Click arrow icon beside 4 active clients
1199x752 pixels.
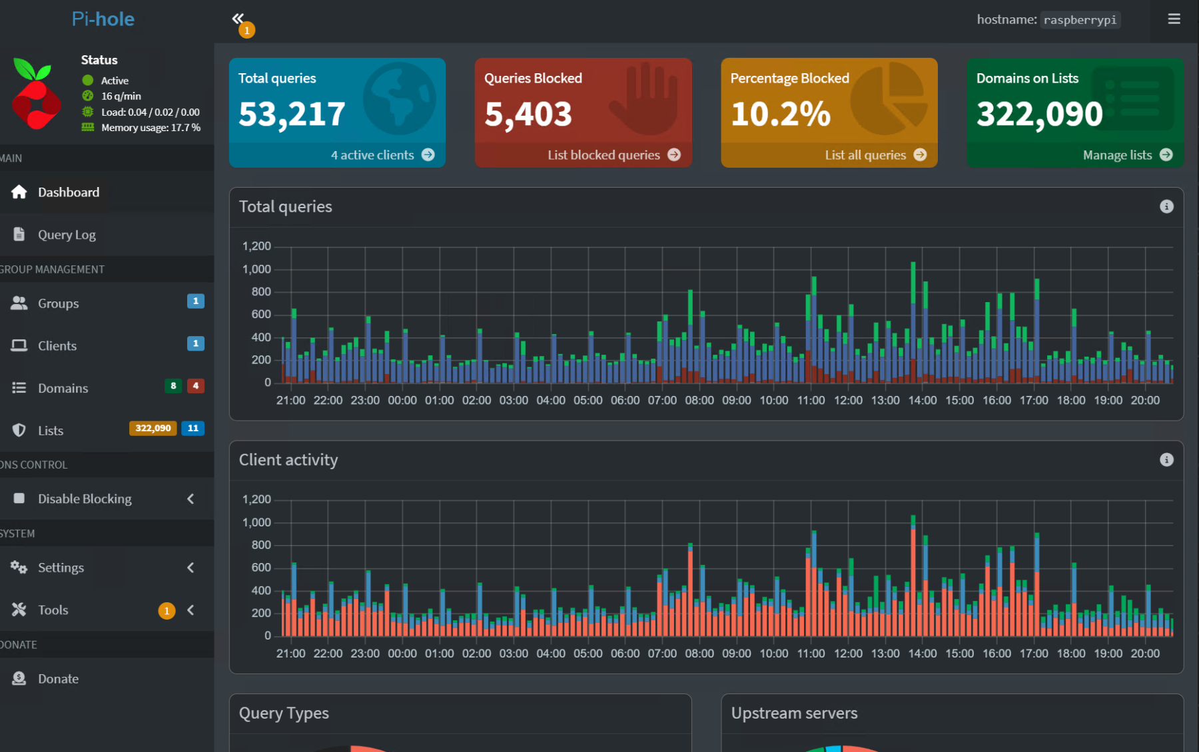coord(428,155)
